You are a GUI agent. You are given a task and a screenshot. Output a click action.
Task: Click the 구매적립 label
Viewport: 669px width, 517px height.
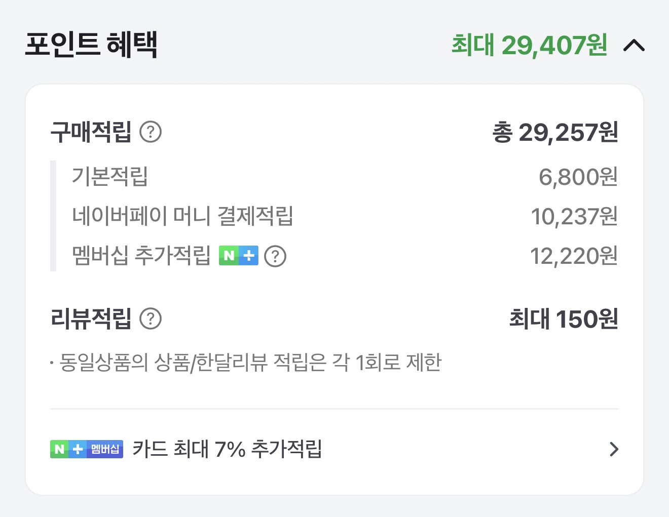tap(91, 132)
